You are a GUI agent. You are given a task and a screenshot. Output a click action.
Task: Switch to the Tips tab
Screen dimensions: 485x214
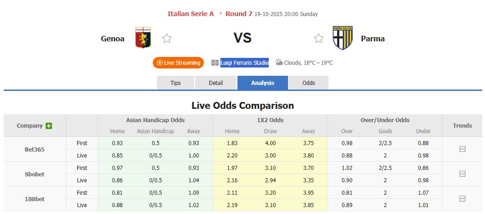tap(176, 83)
